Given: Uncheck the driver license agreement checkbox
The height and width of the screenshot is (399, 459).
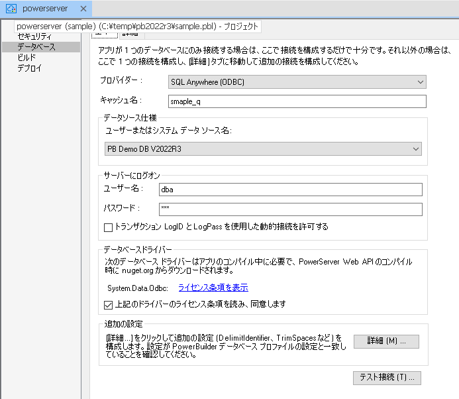Looking at the screenshot, I should coord(109,305).
